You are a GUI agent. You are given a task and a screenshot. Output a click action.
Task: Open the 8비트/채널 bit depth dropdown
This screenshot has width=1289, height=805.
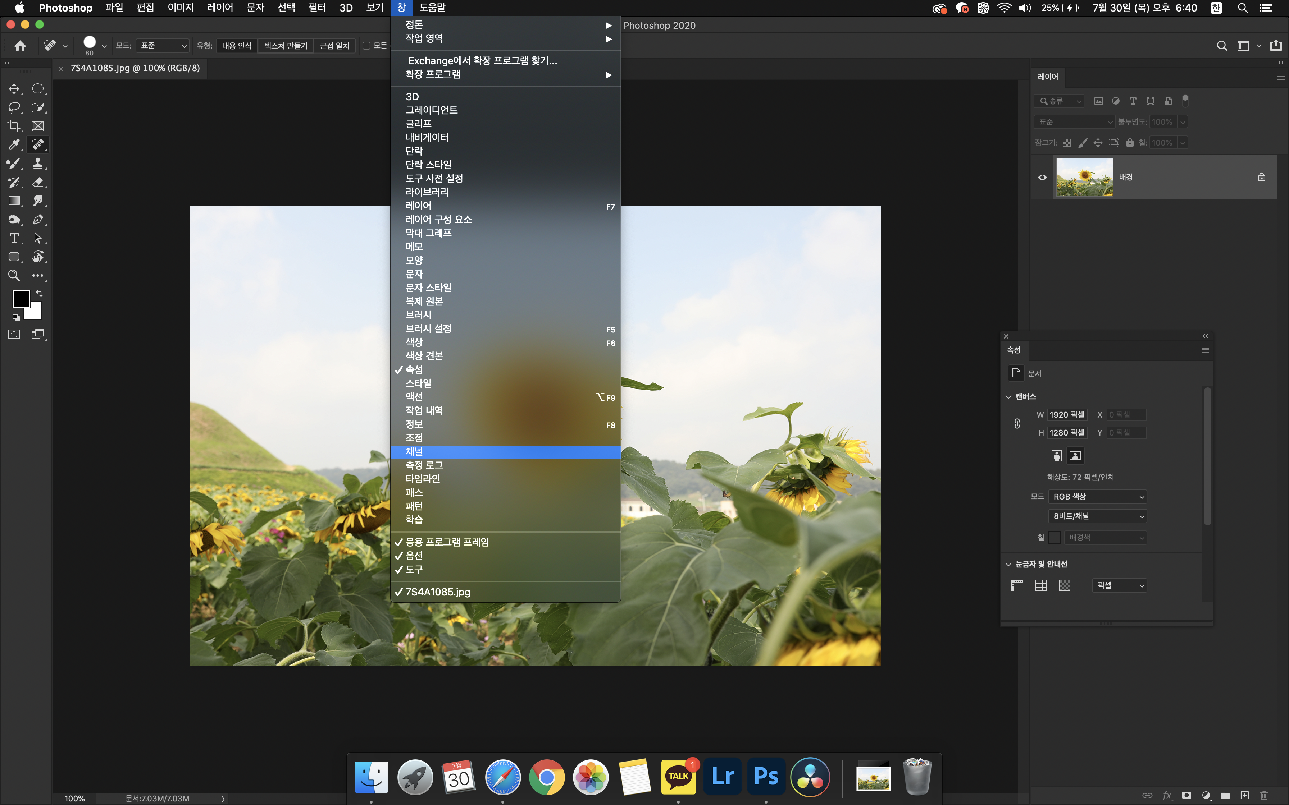point(1097,516)
